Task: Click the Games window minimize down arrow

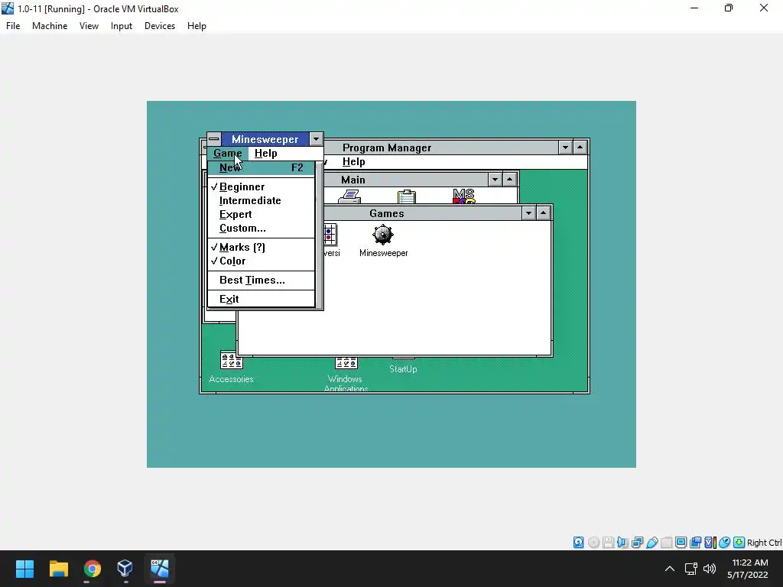Action: (528, 213)
